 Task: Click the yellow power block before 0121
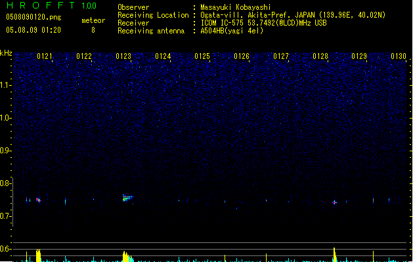39,255
